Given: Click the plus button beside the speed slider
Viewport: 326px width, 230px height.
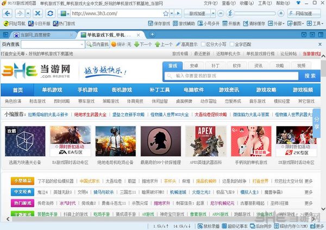Looking at the screenshot, I should (281, 14).
